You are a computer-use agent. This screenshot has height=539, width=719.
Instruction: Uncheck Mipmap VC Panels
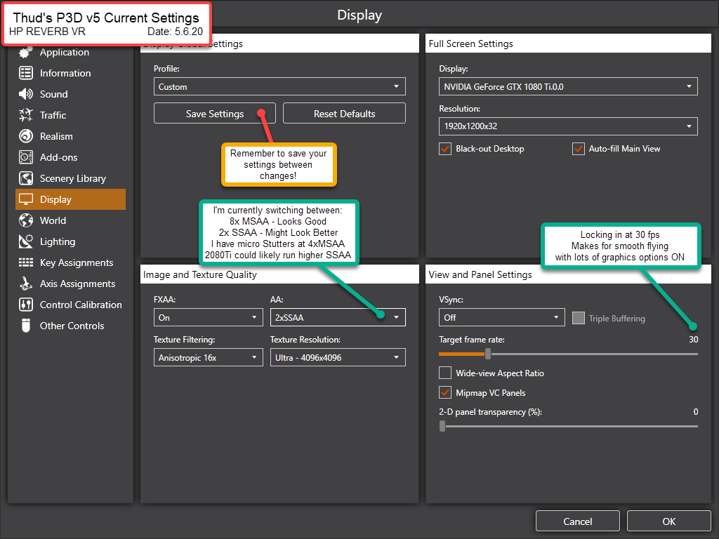click(445, 393)
